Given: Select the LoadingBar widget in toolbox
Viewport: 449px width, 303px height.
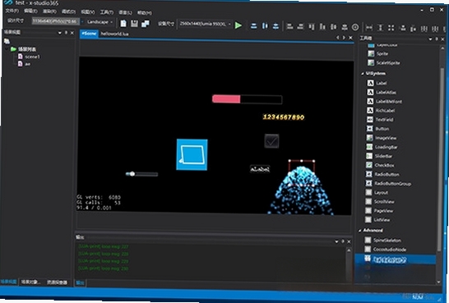Looking at the screenshot, I should point(382,147).
